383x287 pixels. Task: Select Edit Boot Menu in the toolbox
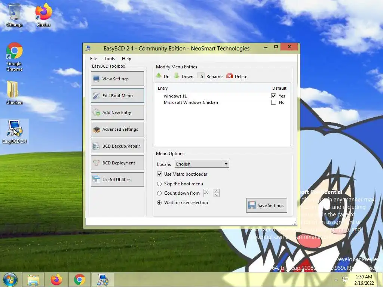[x=117, y=95]
